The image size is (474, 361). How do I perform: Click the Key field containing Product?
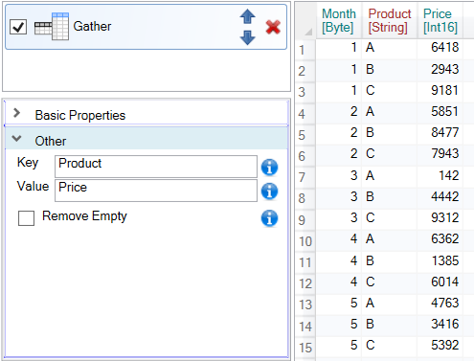[156, 167]
